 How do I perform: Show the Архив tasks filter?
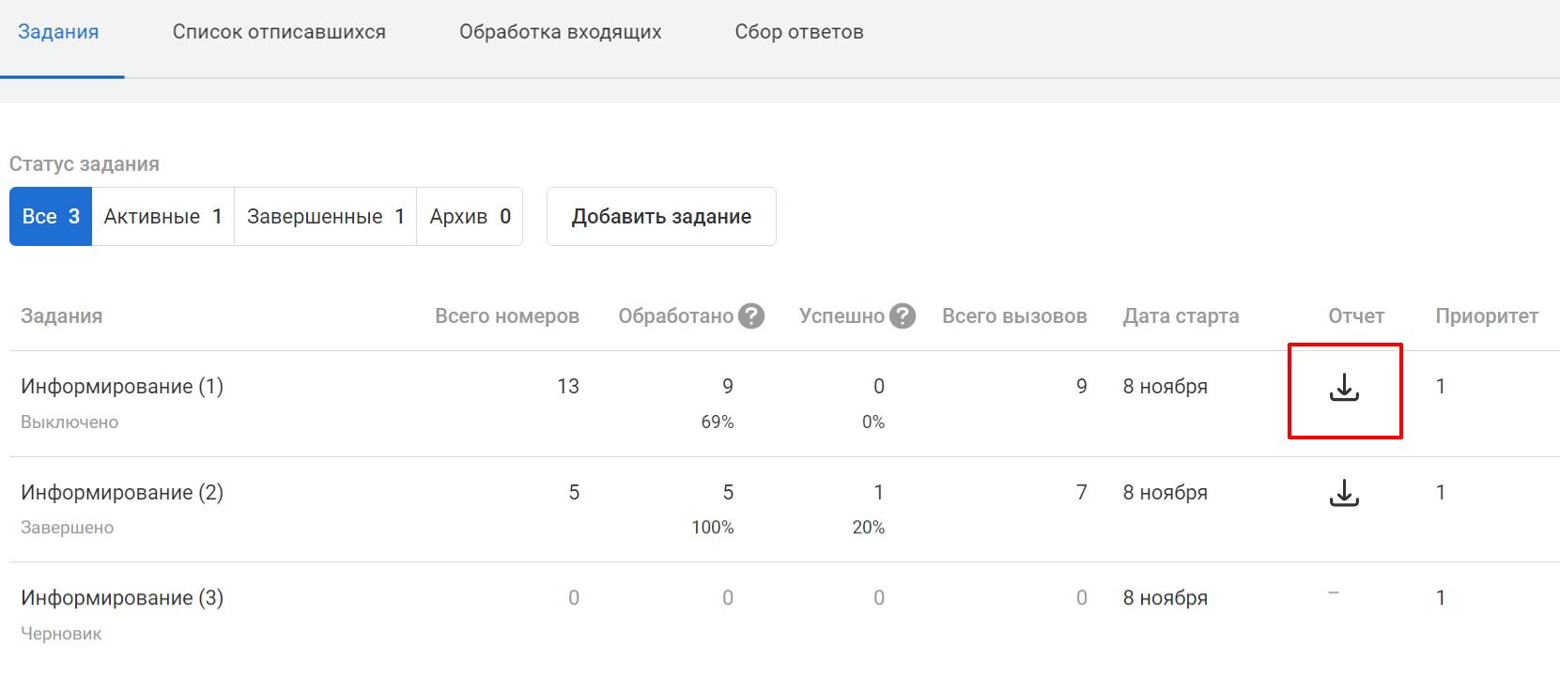point(470,217)
